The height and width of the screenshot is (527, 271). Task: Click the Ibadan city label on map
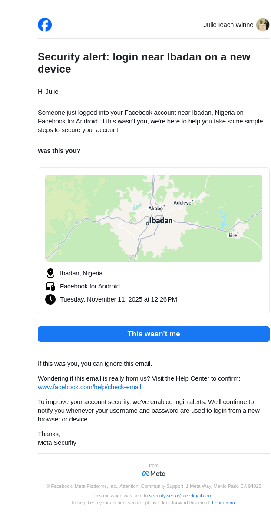tap(161, 221)
